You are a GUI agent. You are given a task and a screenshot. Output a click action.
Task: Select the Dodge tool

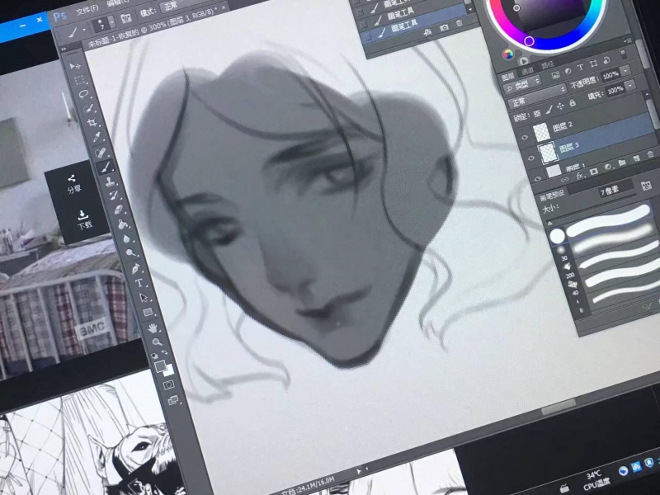pyautogui.click(x=131, y=253)
